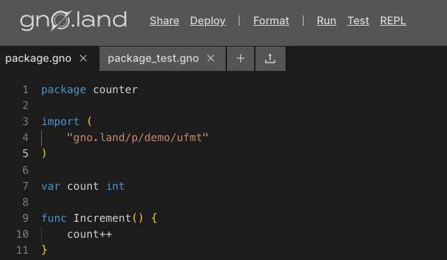Click the "gno.land/p/demo/ufmt" import string
This screenshot has height=260, width=447.
pos(137,138)
